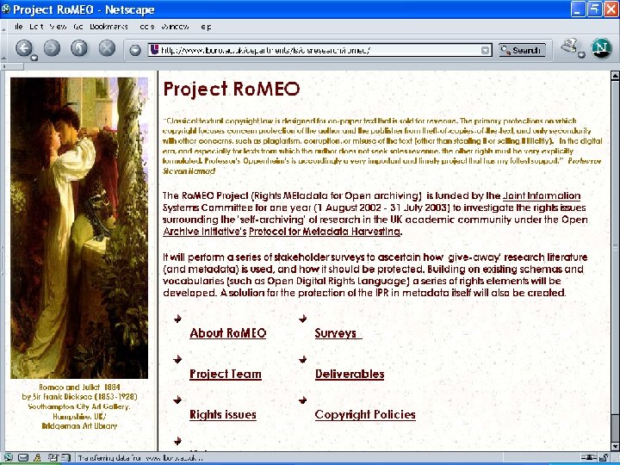
Task: Click the vertical scrollbar thumb
Action: [x=615, y=247]
